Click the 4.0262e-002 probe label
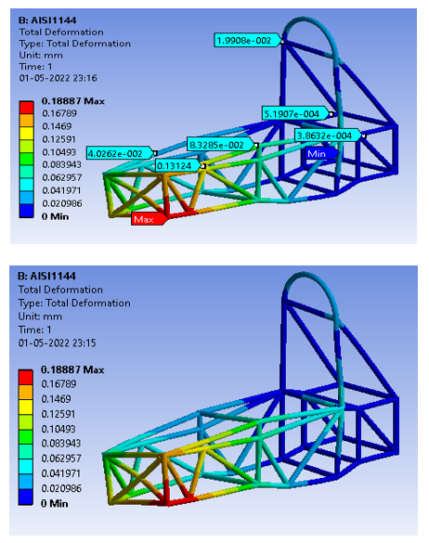The height and width of the screenshot is (543, 429). [x=119, y=153]
